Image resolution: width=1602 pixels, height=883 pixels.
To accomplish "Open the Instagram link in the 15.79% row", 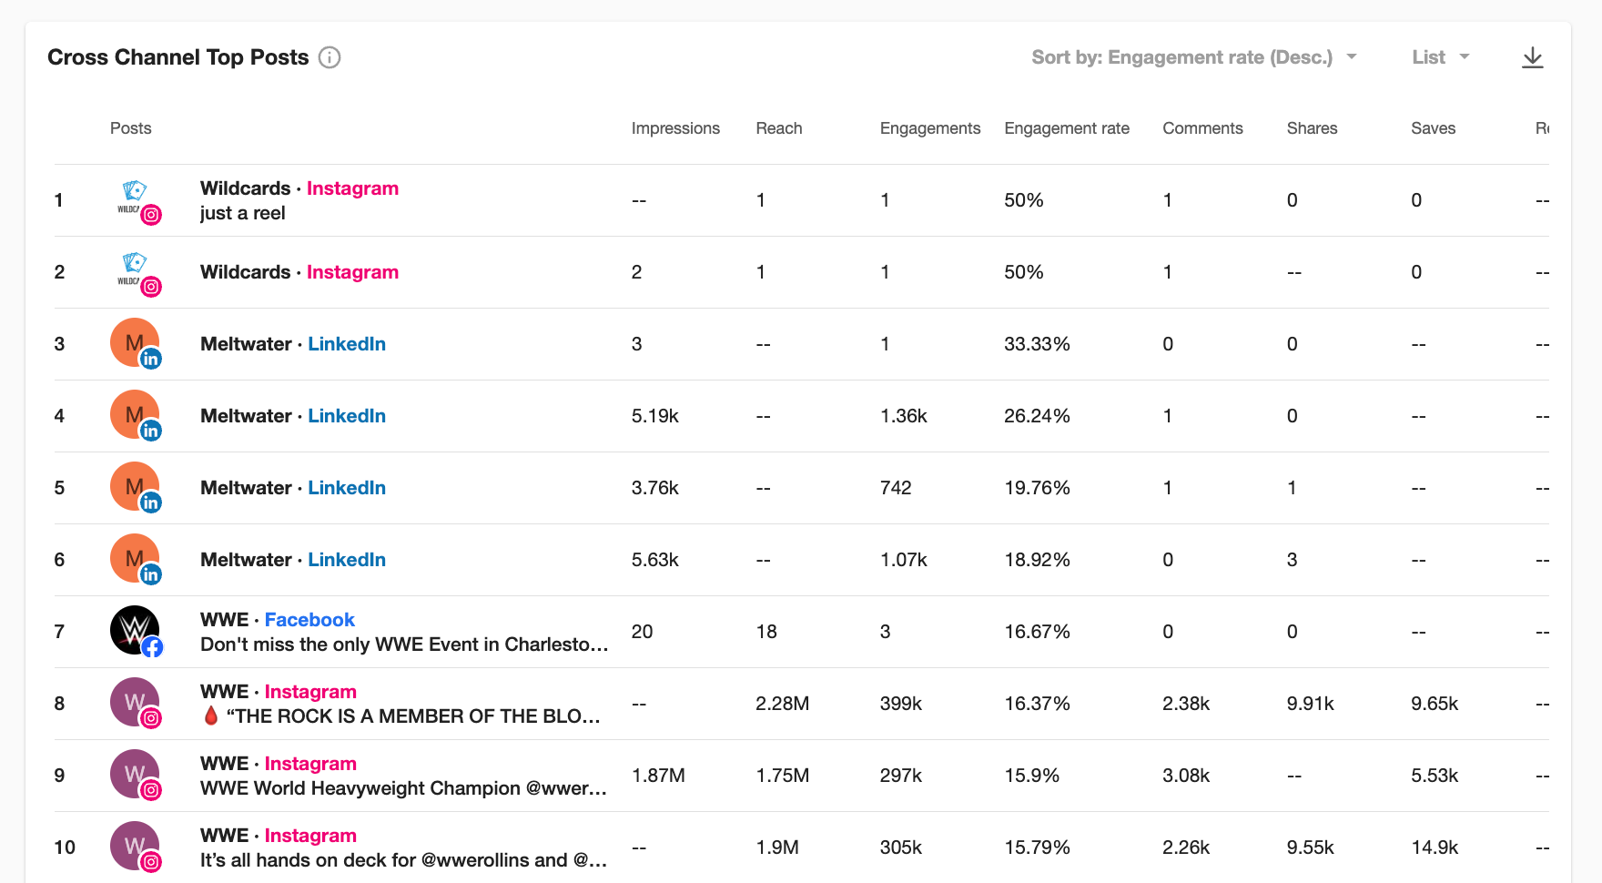I will [x=310, y=836].
